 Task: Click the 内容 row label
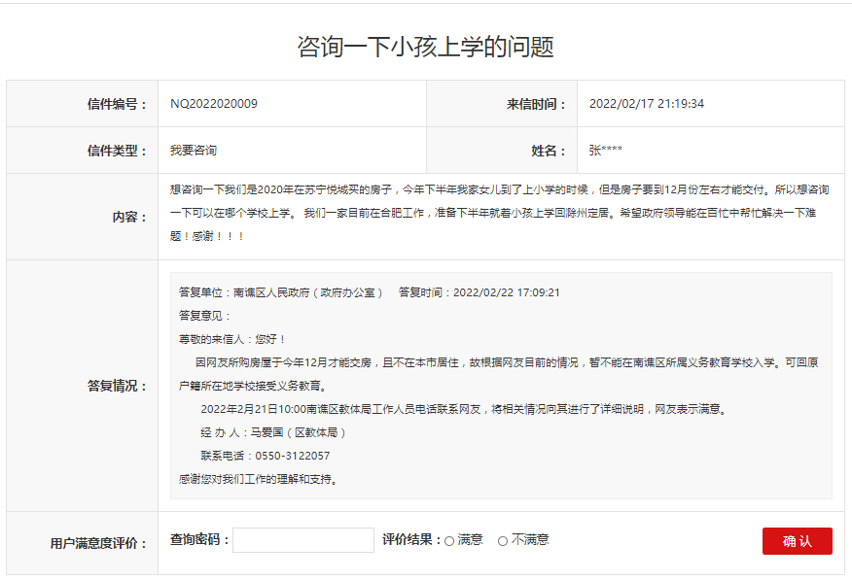click(x=129, y=217)
